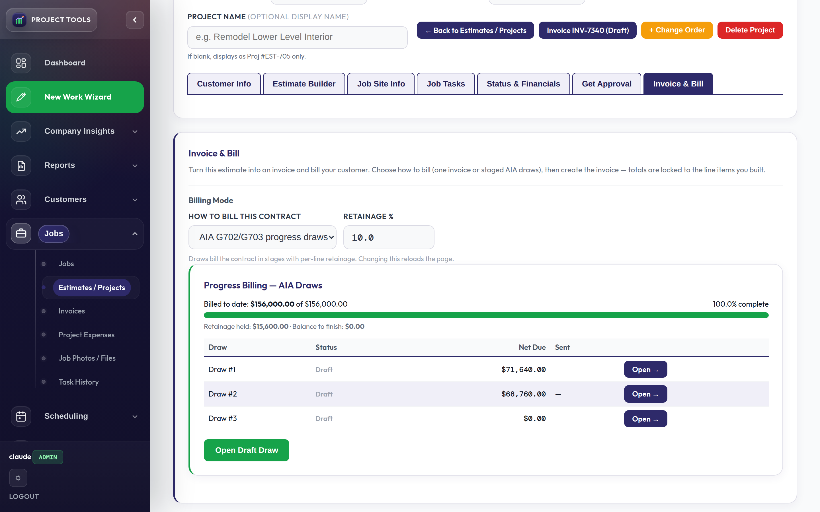Click the Project Name input field
Image resolution: width=820 pixels, height=512 pixels.
pyautogui.click(x=297, y=37)
